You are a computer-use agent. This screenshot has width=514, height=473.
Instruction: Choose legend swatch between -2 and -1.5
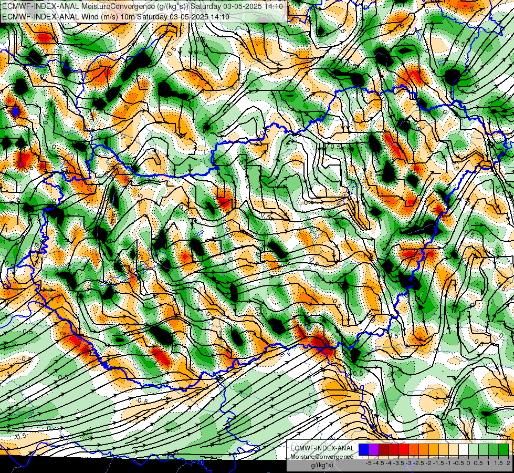click(434, 449)
